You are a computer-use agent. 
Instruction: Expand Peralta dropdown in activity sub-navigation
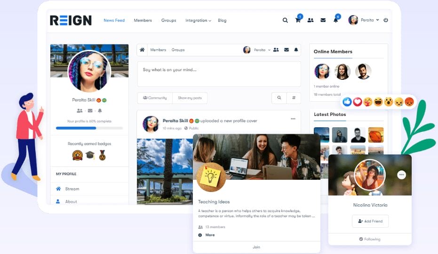coord(257,50)
